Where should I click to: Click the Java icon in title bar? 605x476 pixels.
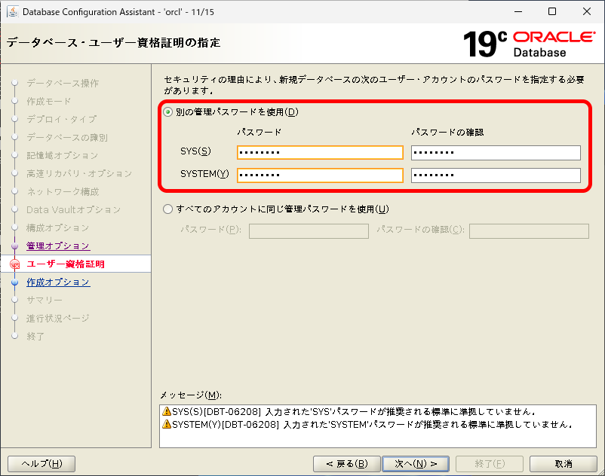pyautogui.click(x=12, y=11)
